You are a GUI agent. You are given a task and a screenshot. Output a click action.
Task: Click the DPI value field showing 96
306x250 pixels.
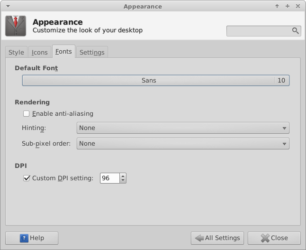tap(109, 178)
